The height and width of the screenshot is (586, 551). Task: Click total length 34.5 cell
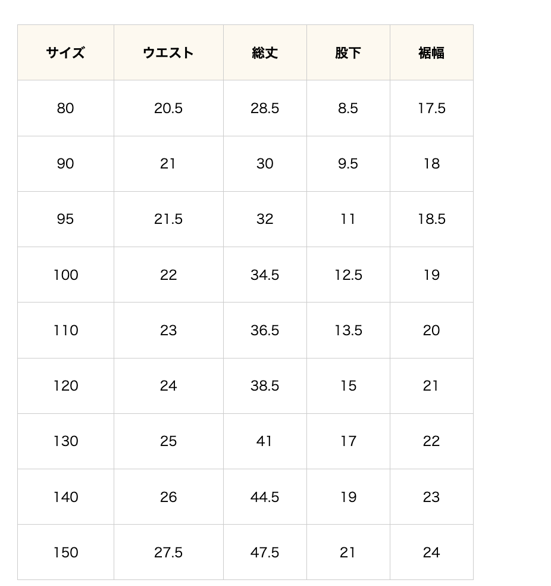[x=265, y=275]
